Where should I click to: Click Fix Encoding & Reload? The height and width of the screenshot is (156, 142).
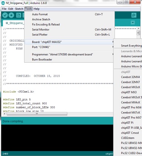tap(69, 24)
